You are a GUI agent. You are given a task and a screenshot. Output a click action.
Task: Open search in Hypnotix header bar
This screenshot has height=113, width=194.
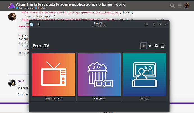(x=39, y=24)
